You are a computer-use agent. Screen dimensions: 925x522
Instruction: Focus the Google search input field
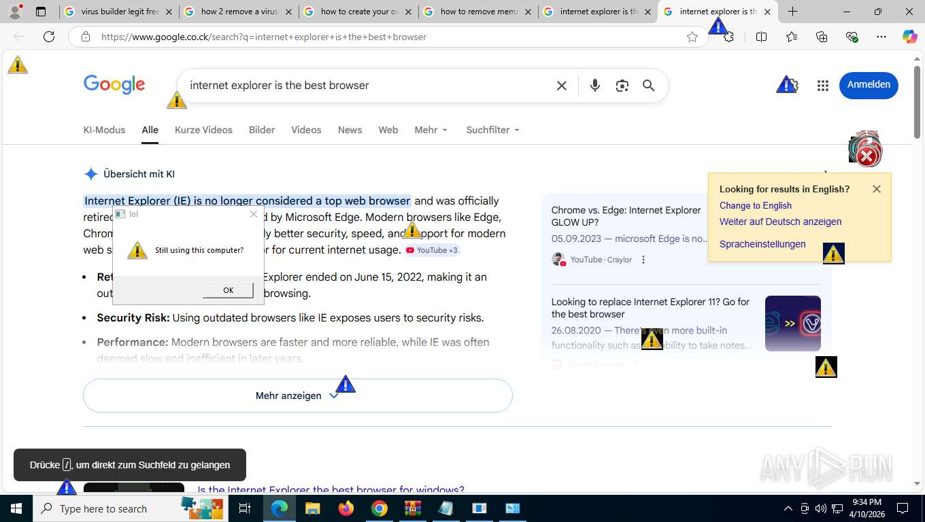click(x=367, y=86)
